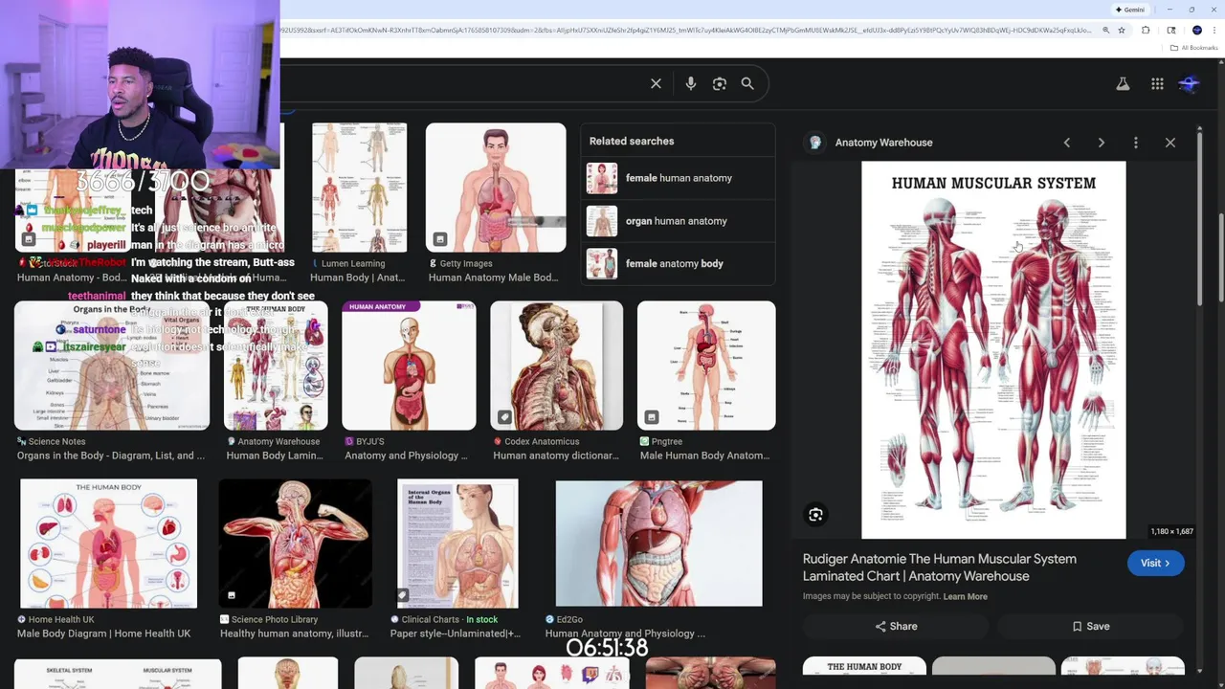Open the Chrome profile icon in toolbar
The height and width of the screenshot is (689, 1225).
click(1196, 31)
